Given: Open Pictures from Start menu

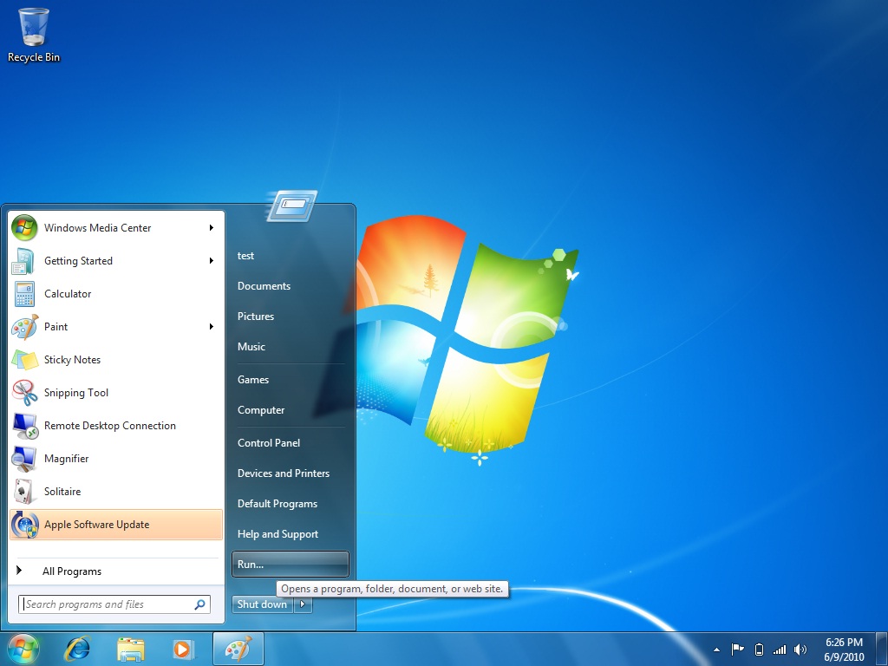Looking at the screenshot, I should (x=256, y=317).
